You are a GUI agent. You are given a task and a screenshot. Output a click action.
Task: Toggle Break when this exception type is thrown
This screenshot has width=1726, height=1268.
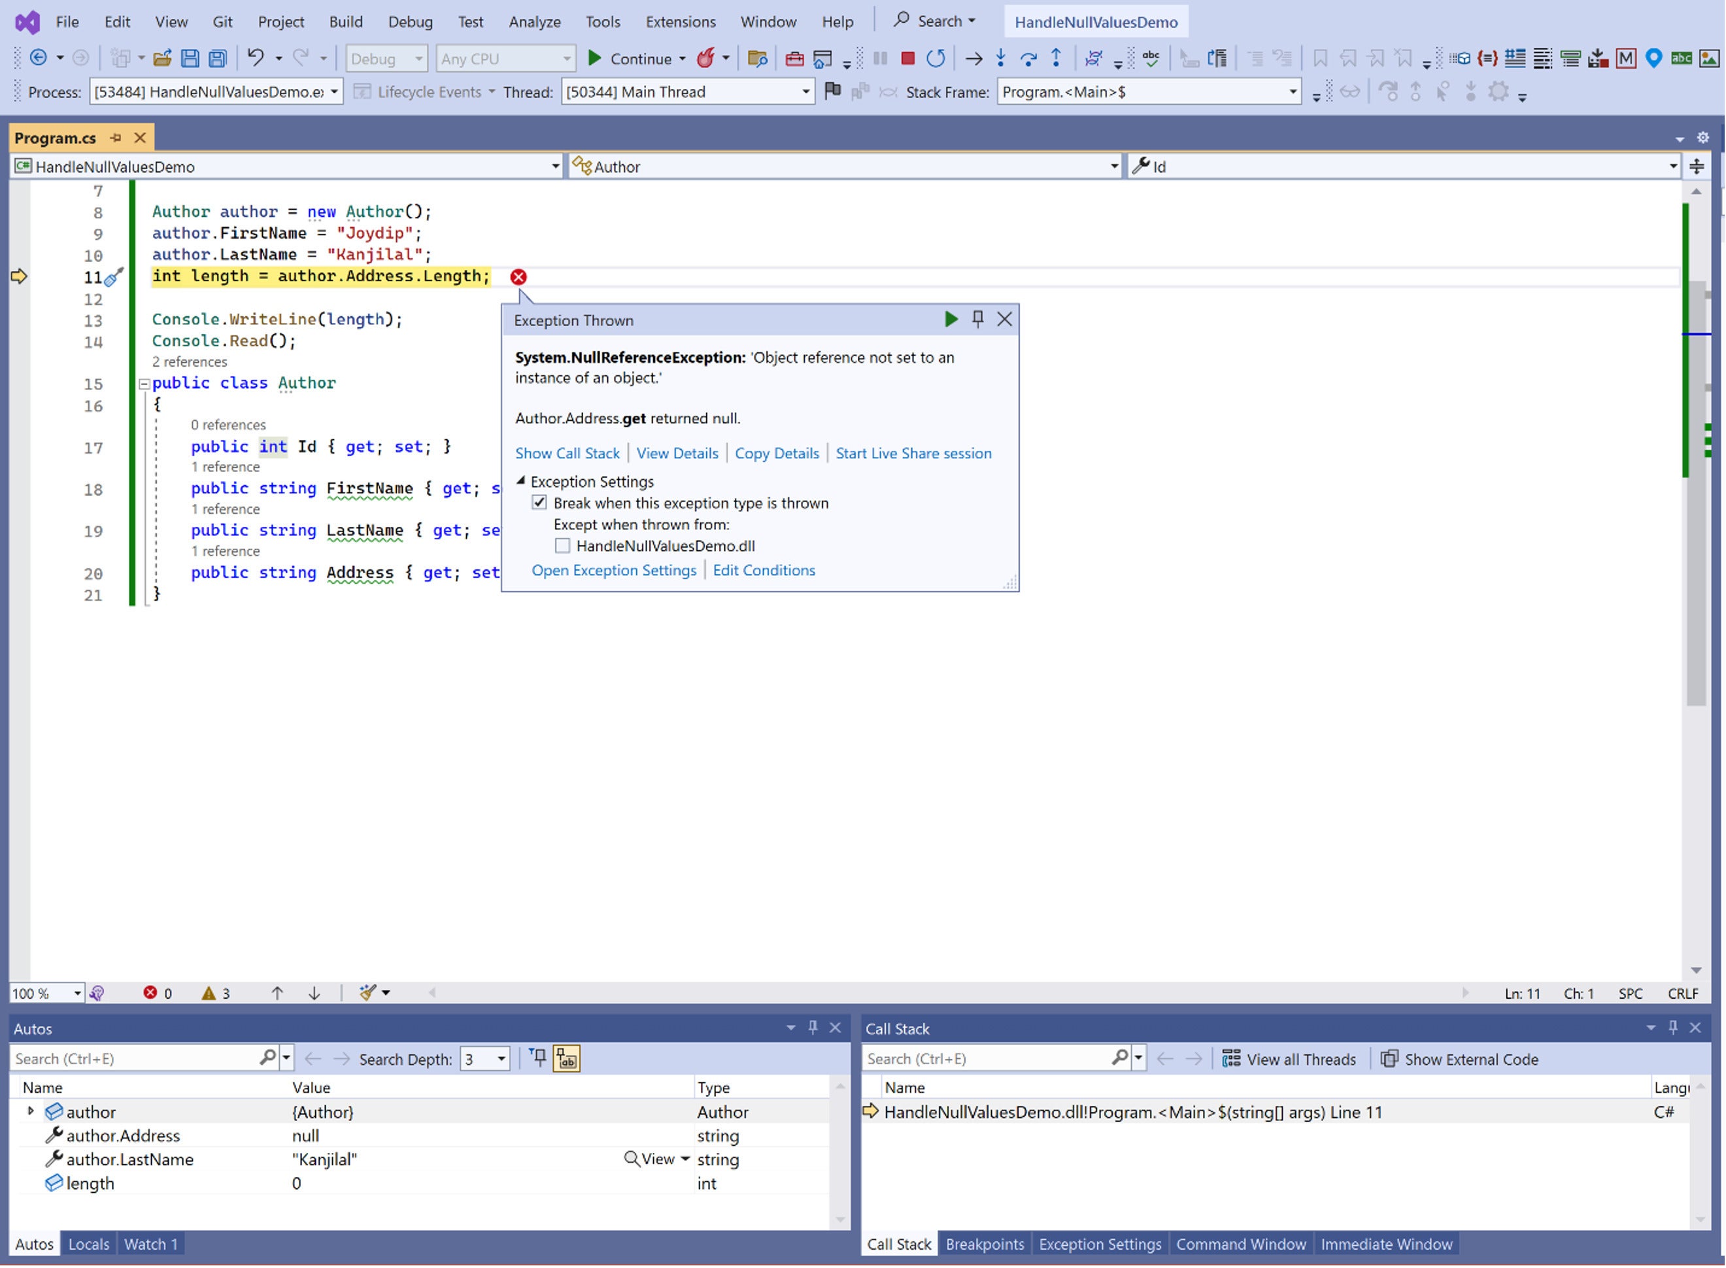pyautogui.click(x=540, y=503)
